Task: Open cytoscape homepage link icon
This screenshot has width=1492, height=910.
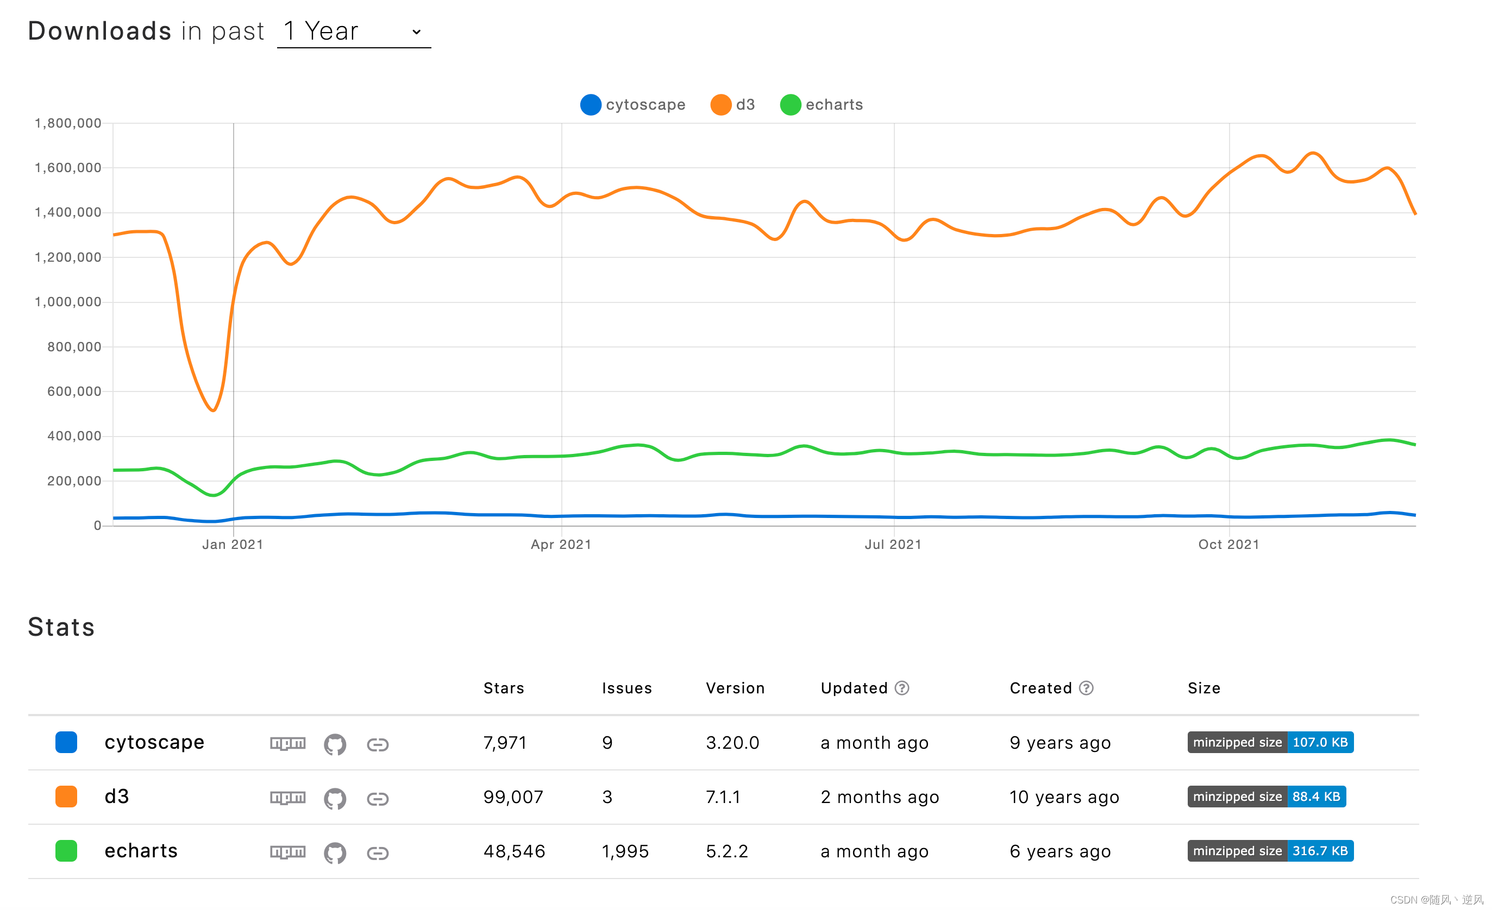Action: [378, 744]
